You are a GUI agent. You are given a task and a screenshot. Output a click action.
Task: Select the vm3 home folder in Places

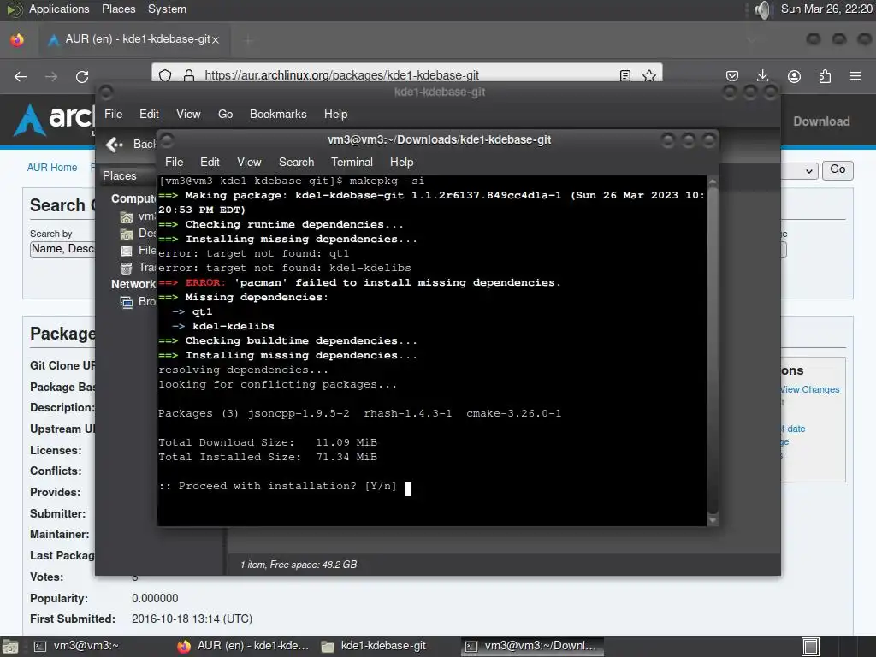[x=127, y=216]
